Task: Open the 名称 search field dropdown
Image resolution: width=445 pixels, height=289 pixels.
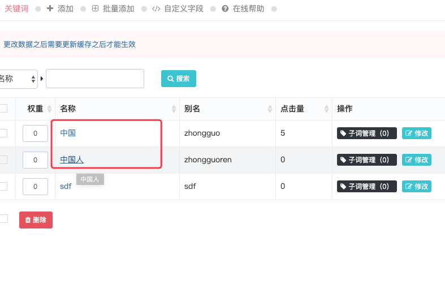Action: coord(18,79)
